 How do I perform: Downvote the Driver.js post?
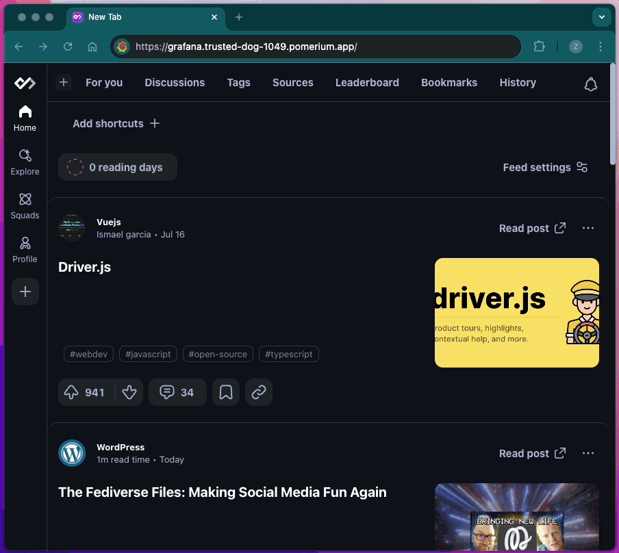click(129, 391)
